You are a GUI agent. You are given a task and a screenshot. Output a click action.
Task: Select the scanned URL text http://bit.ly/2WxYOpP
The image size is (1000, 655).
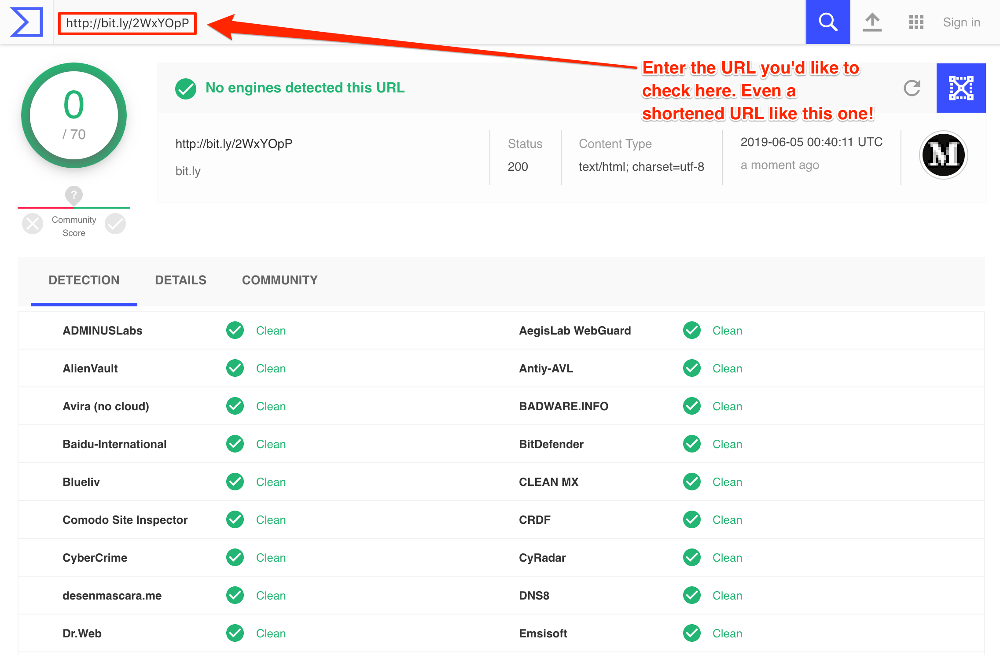coord(234,144)
